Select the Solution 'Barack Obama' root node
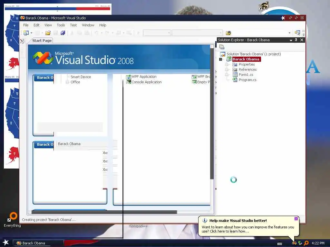 253,54
